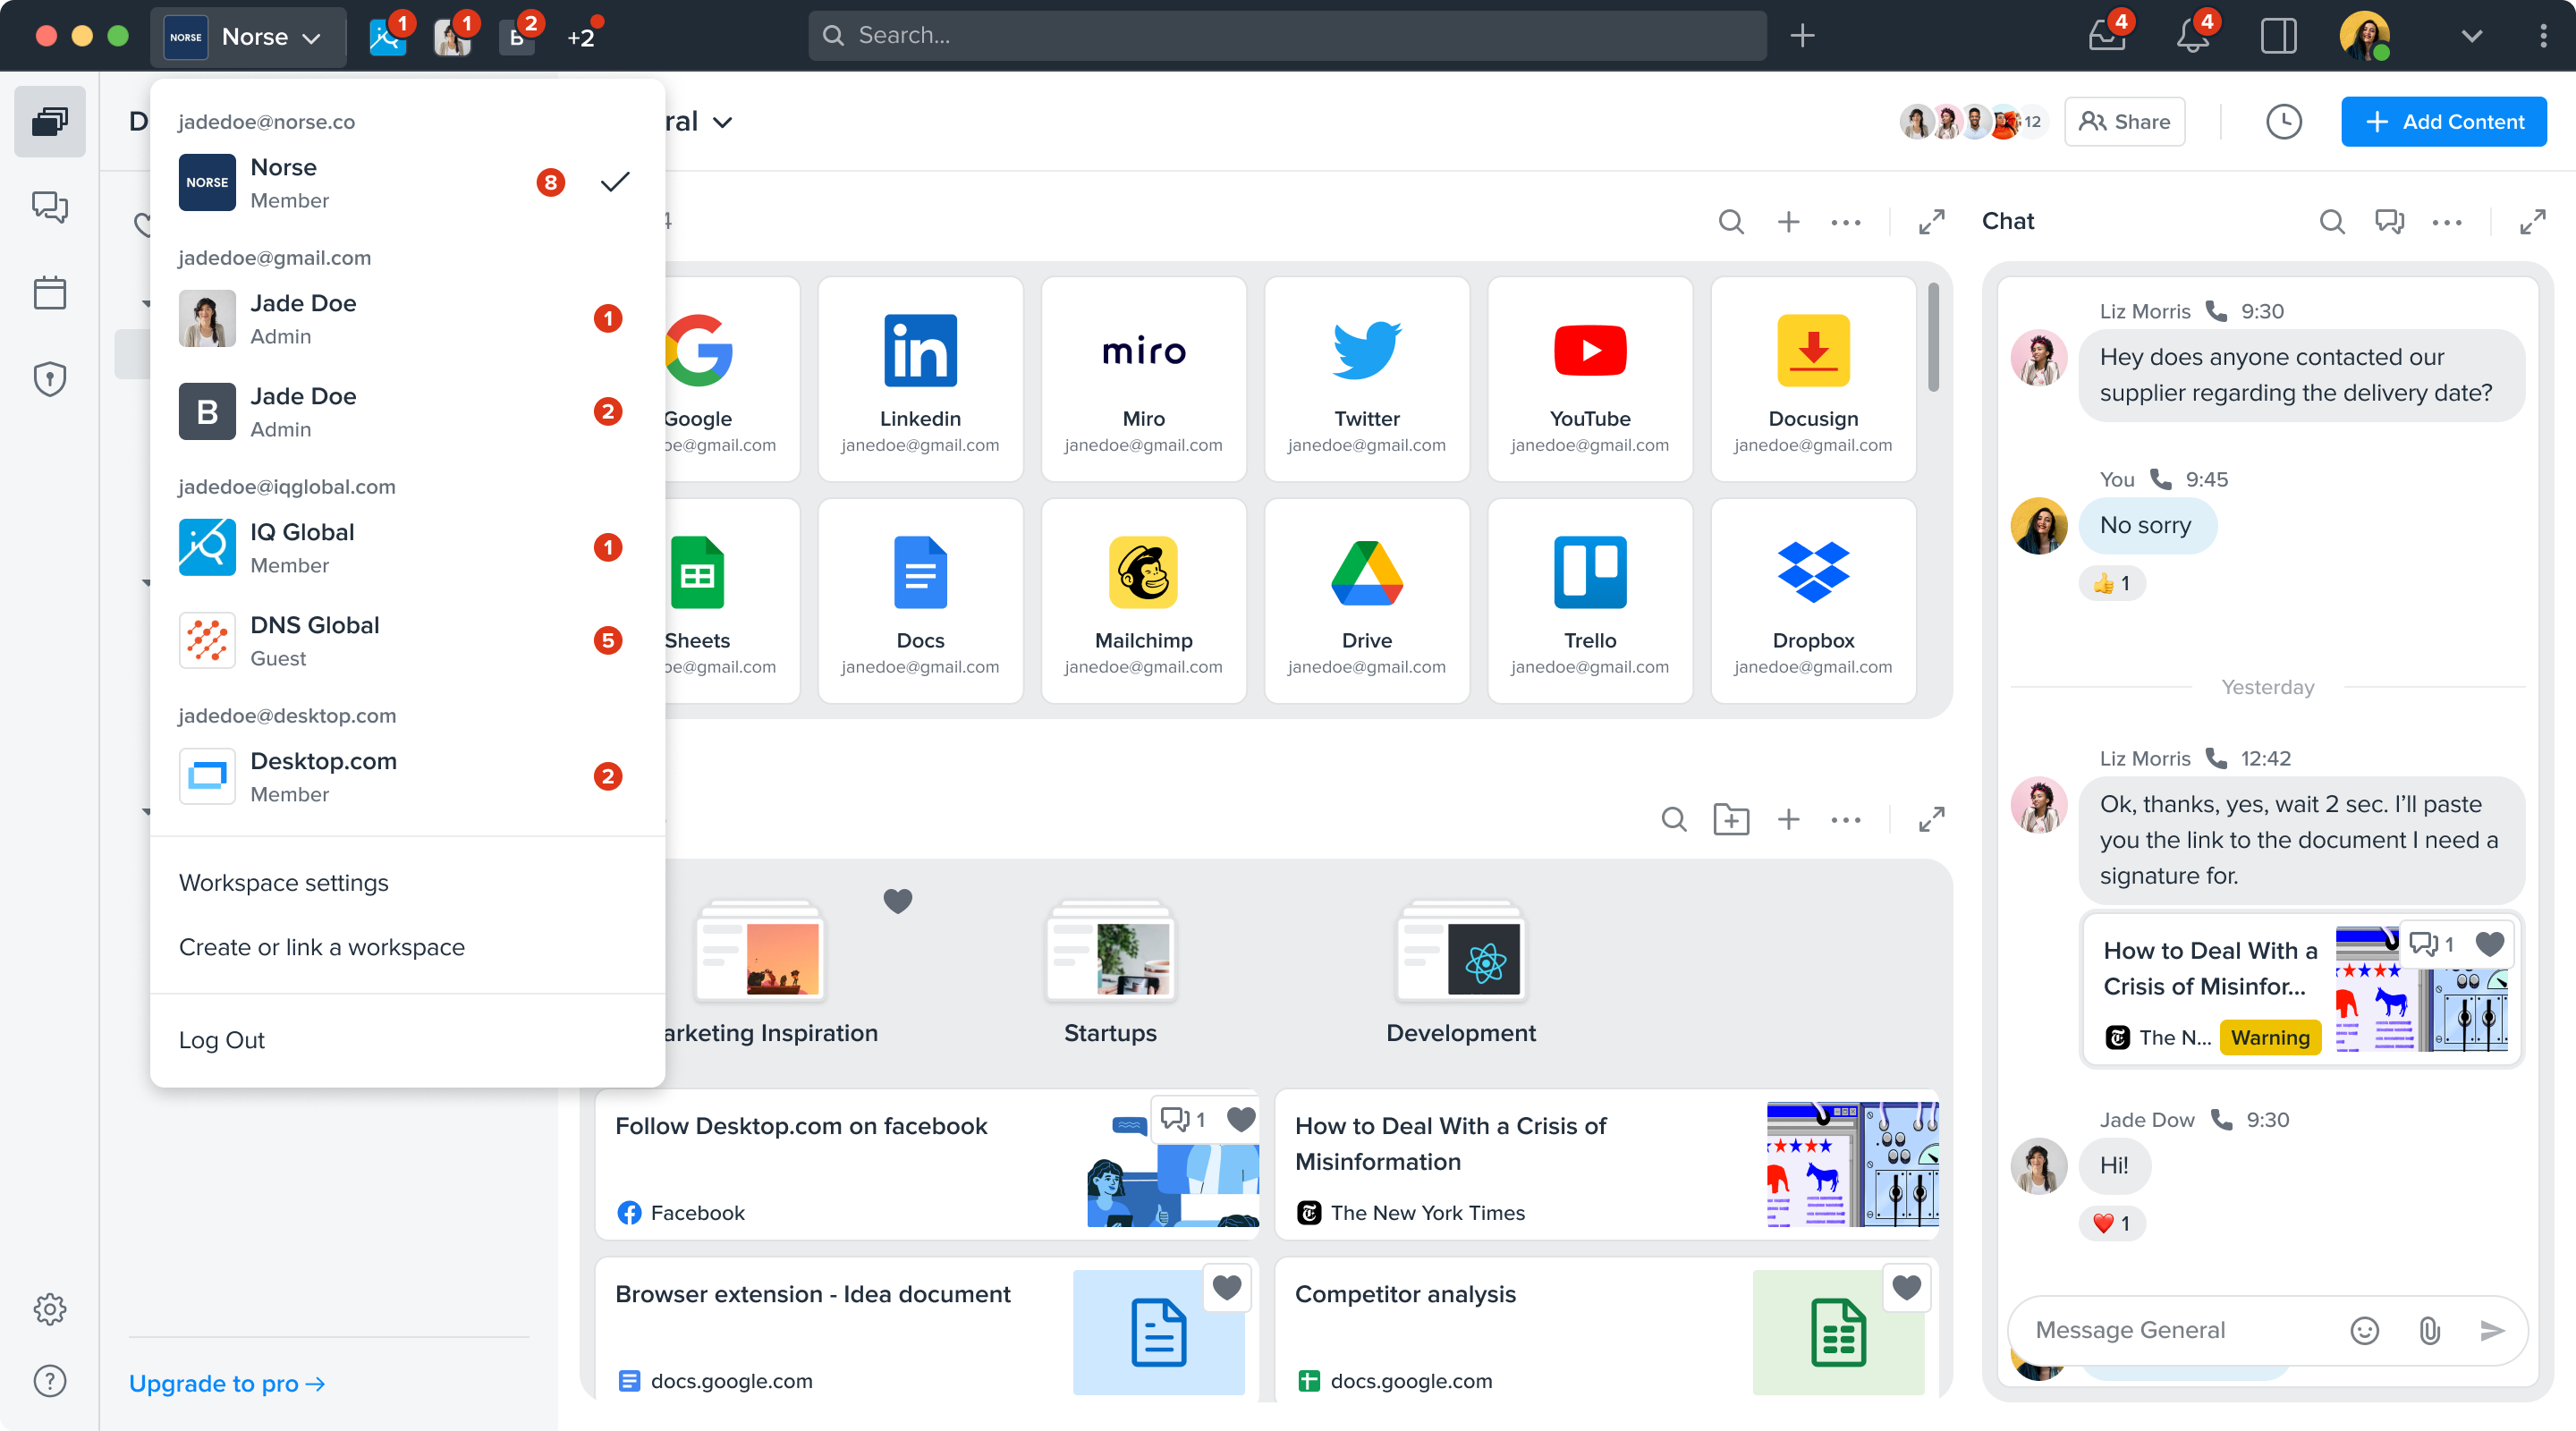Select the shield security icon in the sidebar
The height and width of the screenshot is (1431, 2576).
tap(49, 378)
